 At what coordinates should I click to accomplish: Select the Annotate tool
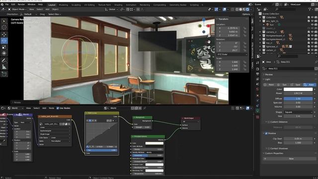pos(4,60)
